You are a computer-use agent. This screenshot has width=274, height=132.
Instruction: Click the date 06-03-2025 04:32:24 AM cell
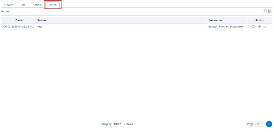(x=19, y=27)
